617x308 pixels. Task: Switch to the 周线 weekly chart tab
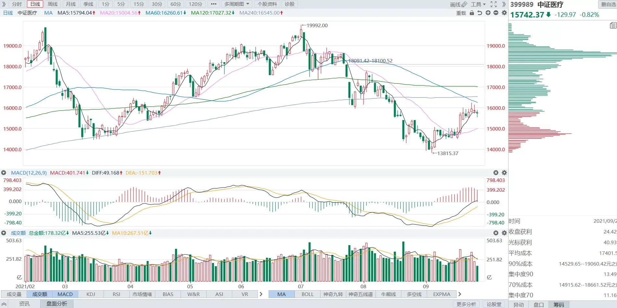53,4
